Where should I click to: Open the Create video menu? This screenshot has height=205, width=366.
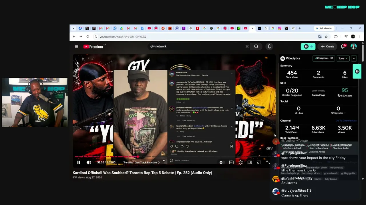point(327,46)
